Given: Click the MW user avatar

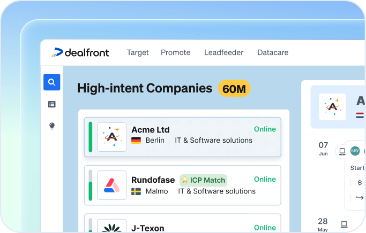Looking at the screenshot, I should pyautogui.click(x=355, y=151).
